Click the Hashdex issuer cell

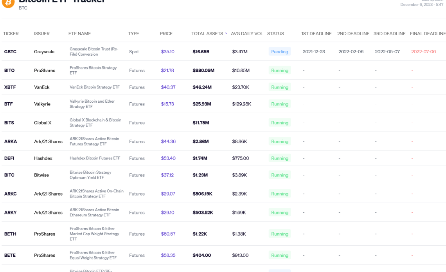tap(43, 158)
